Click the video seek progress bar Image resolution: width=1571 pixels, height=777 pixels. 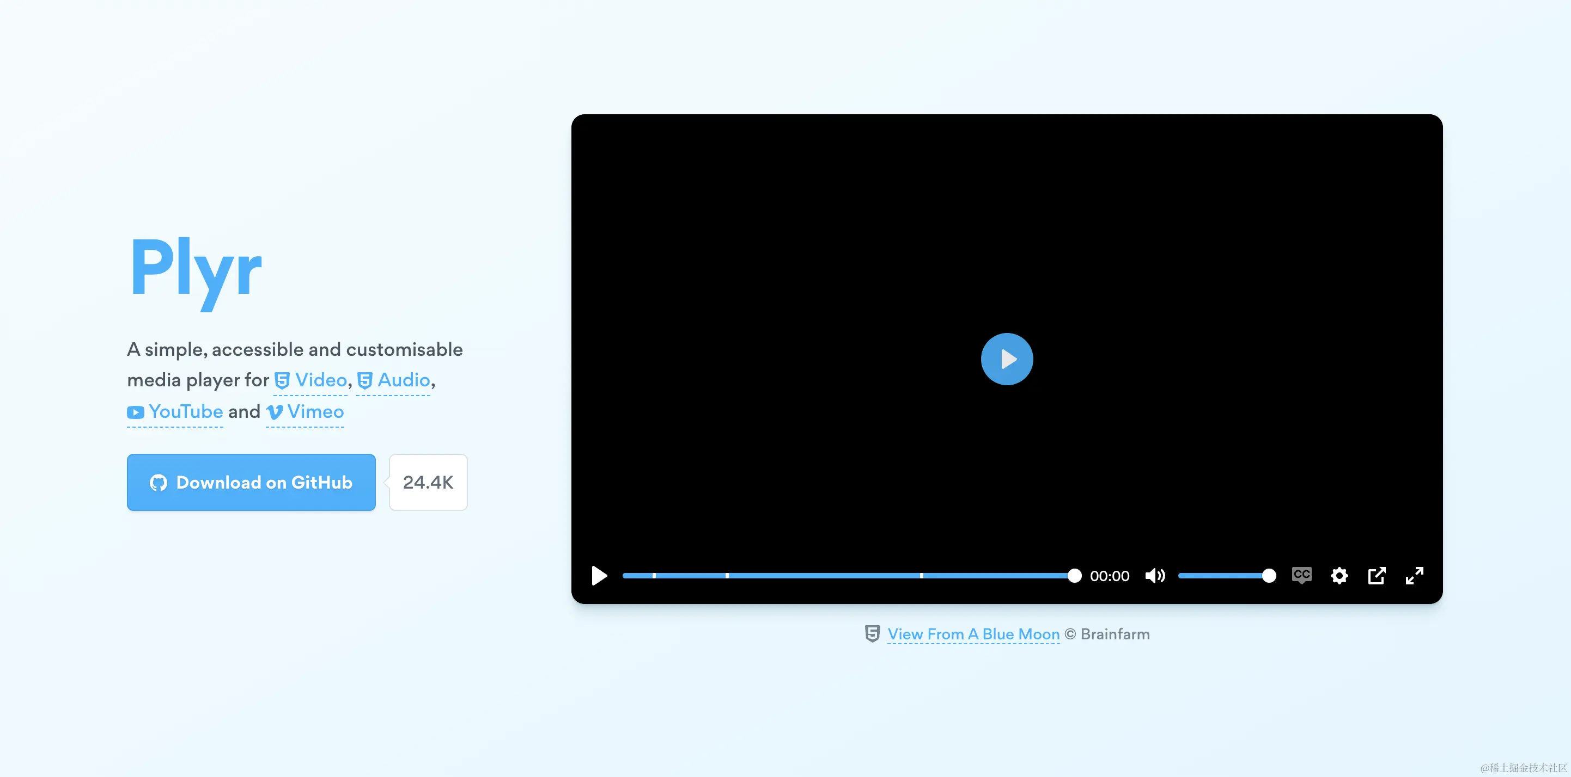click(x=823, y=576)
